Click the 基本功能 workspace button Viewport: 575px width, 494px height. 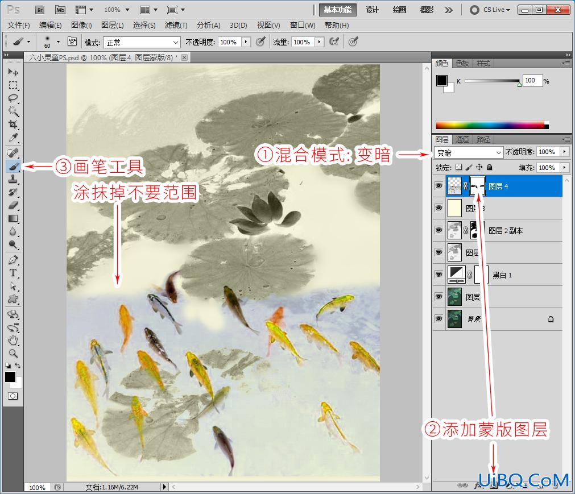click(337, 10)
